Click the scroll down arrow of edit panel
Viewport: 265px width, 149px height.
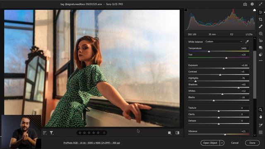(255, 135)
